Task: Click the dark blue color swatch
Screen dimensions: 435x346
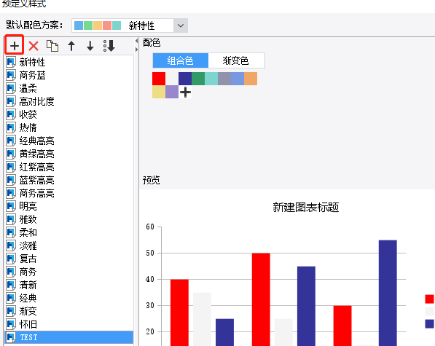Action: tap(185, 79)
